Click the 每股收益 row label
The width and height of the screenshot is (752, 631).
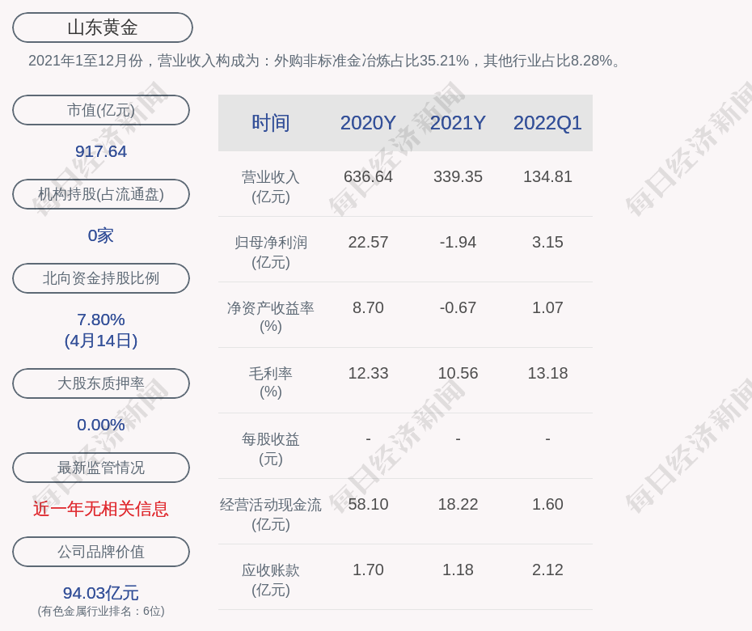271,449
